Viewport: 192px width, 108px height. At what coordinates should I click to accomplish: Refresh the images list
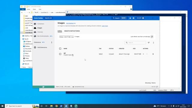(152, 37)
